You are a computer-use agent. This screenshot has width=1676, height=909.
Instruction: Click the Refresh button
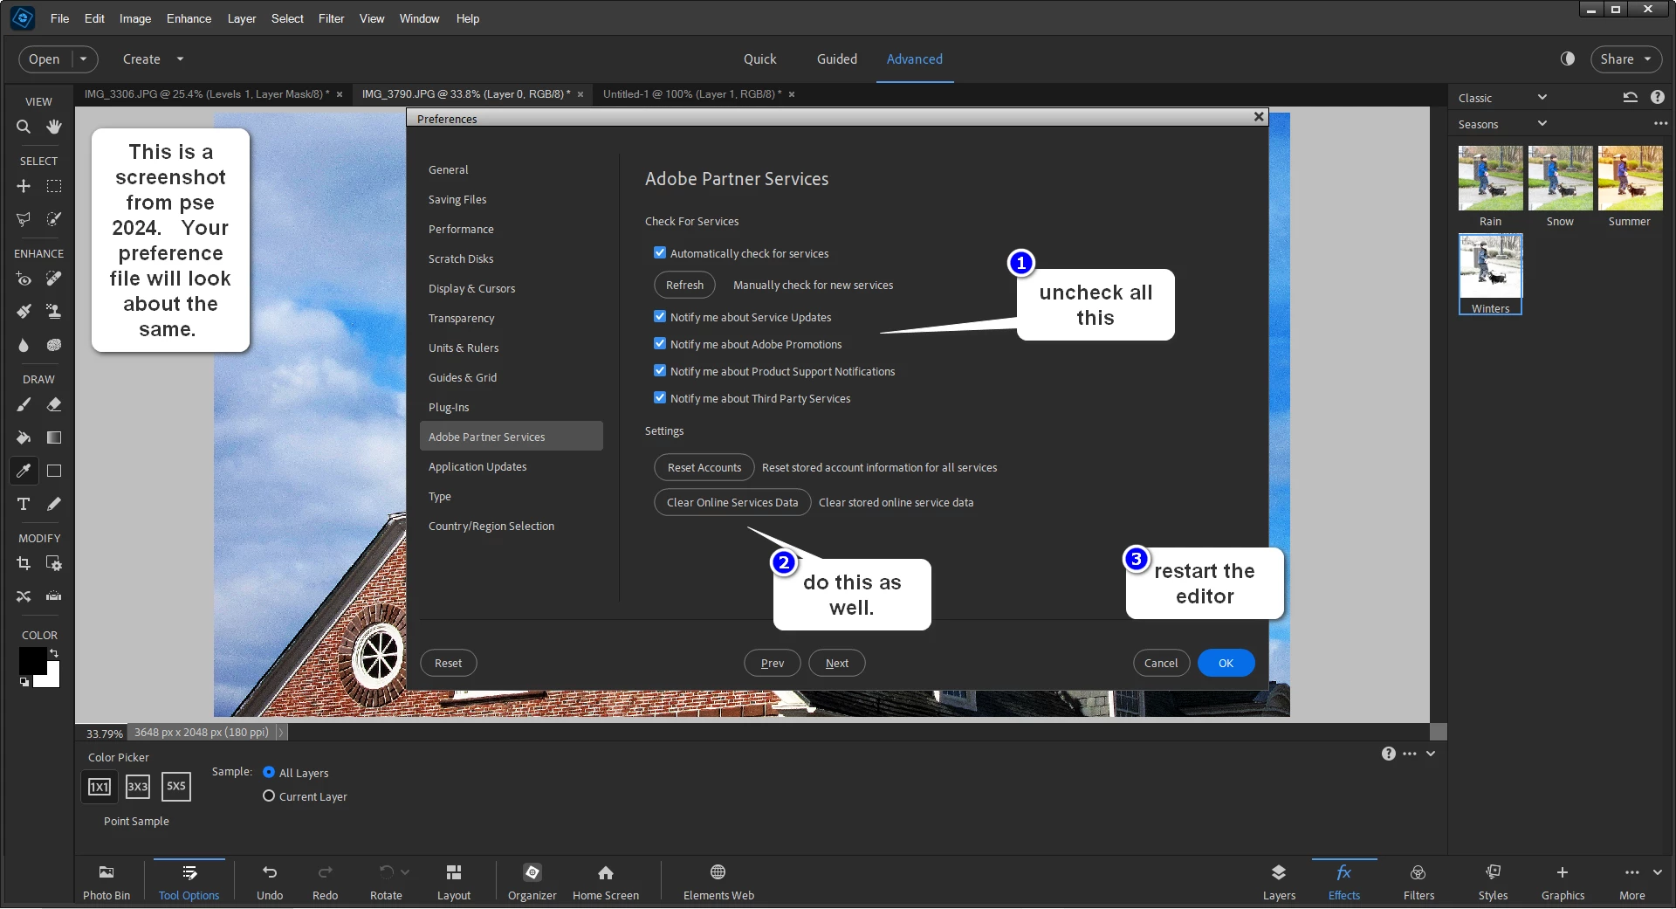(684, 285)
